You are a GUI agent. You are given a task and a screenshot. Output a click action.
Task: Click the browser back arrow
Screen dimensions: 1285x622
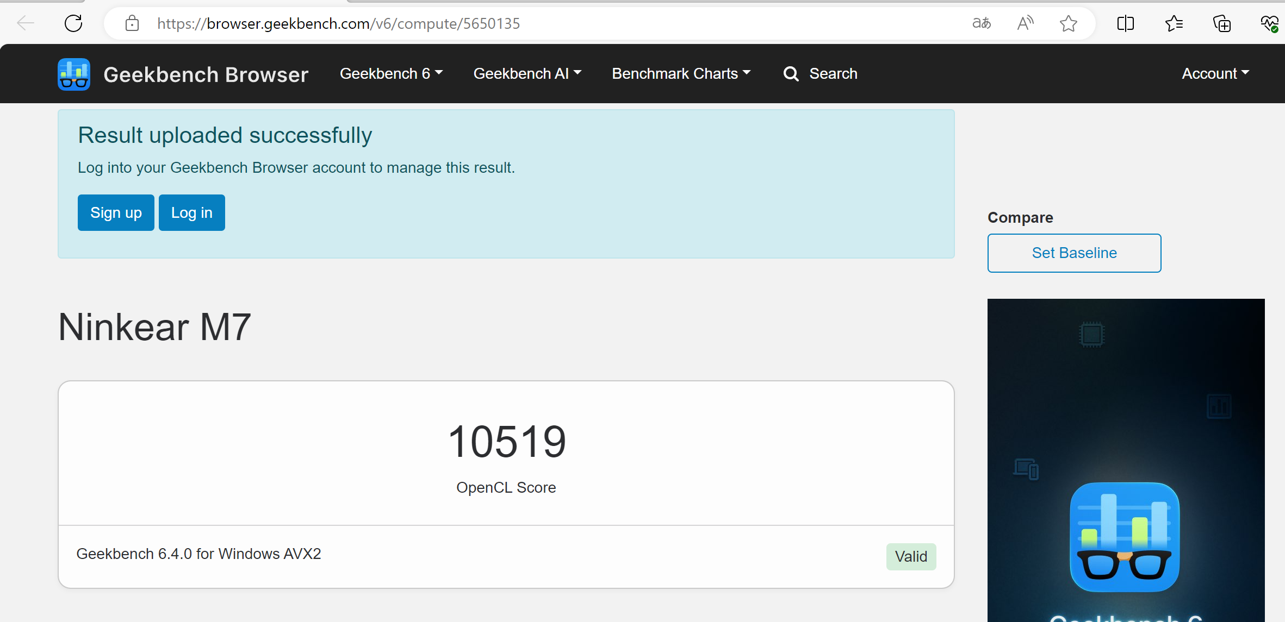click(26, 23)
